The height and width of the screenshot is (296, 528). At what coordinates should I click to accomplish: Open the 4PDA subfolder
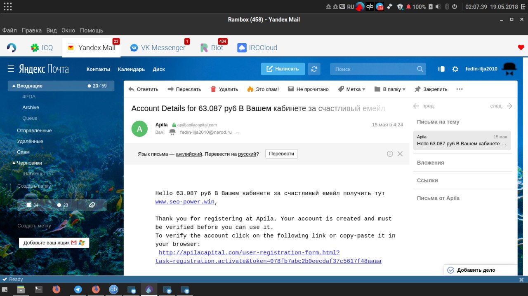(x=29, y=97)
